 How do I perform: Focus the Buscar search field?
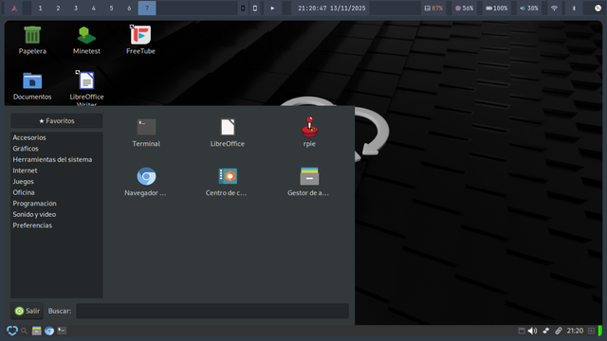[212, 311]
